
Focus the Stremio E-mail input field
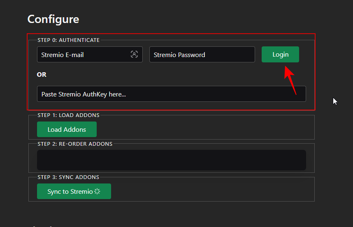coord(82,55)
